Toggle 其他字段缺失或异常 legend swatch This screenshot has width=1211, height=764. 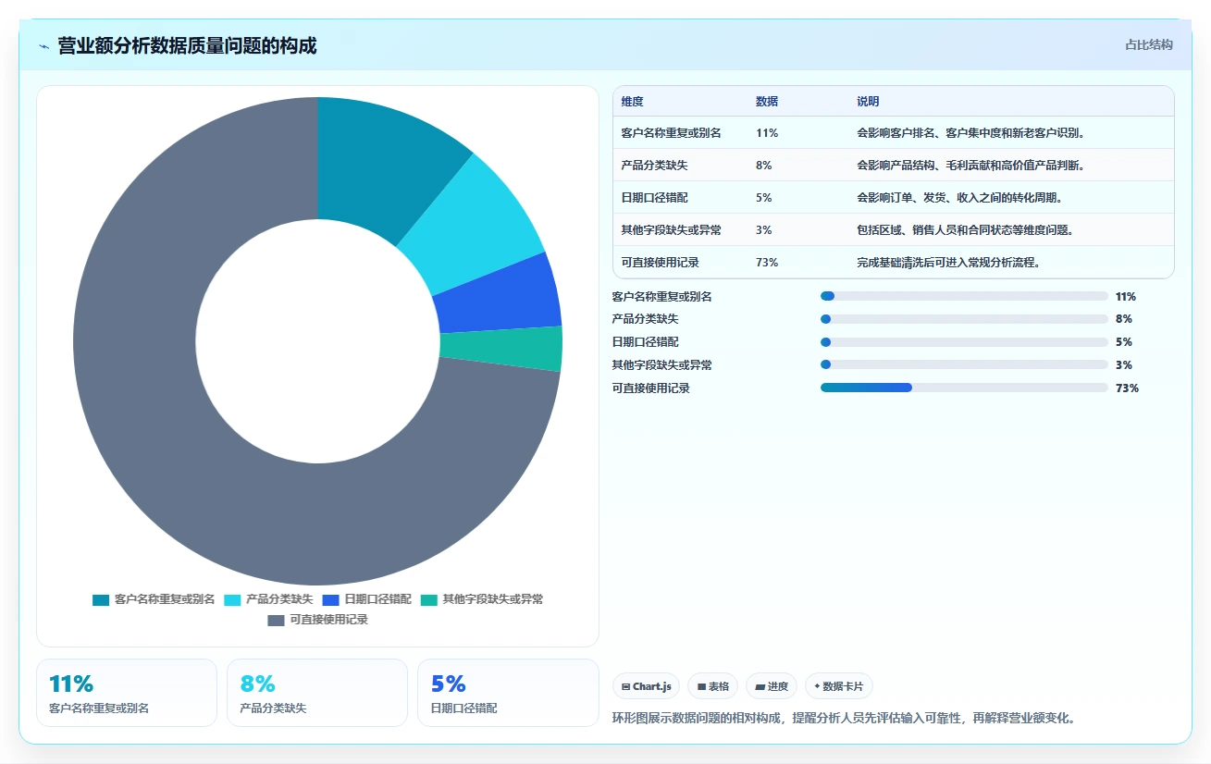tap(428, 599)
